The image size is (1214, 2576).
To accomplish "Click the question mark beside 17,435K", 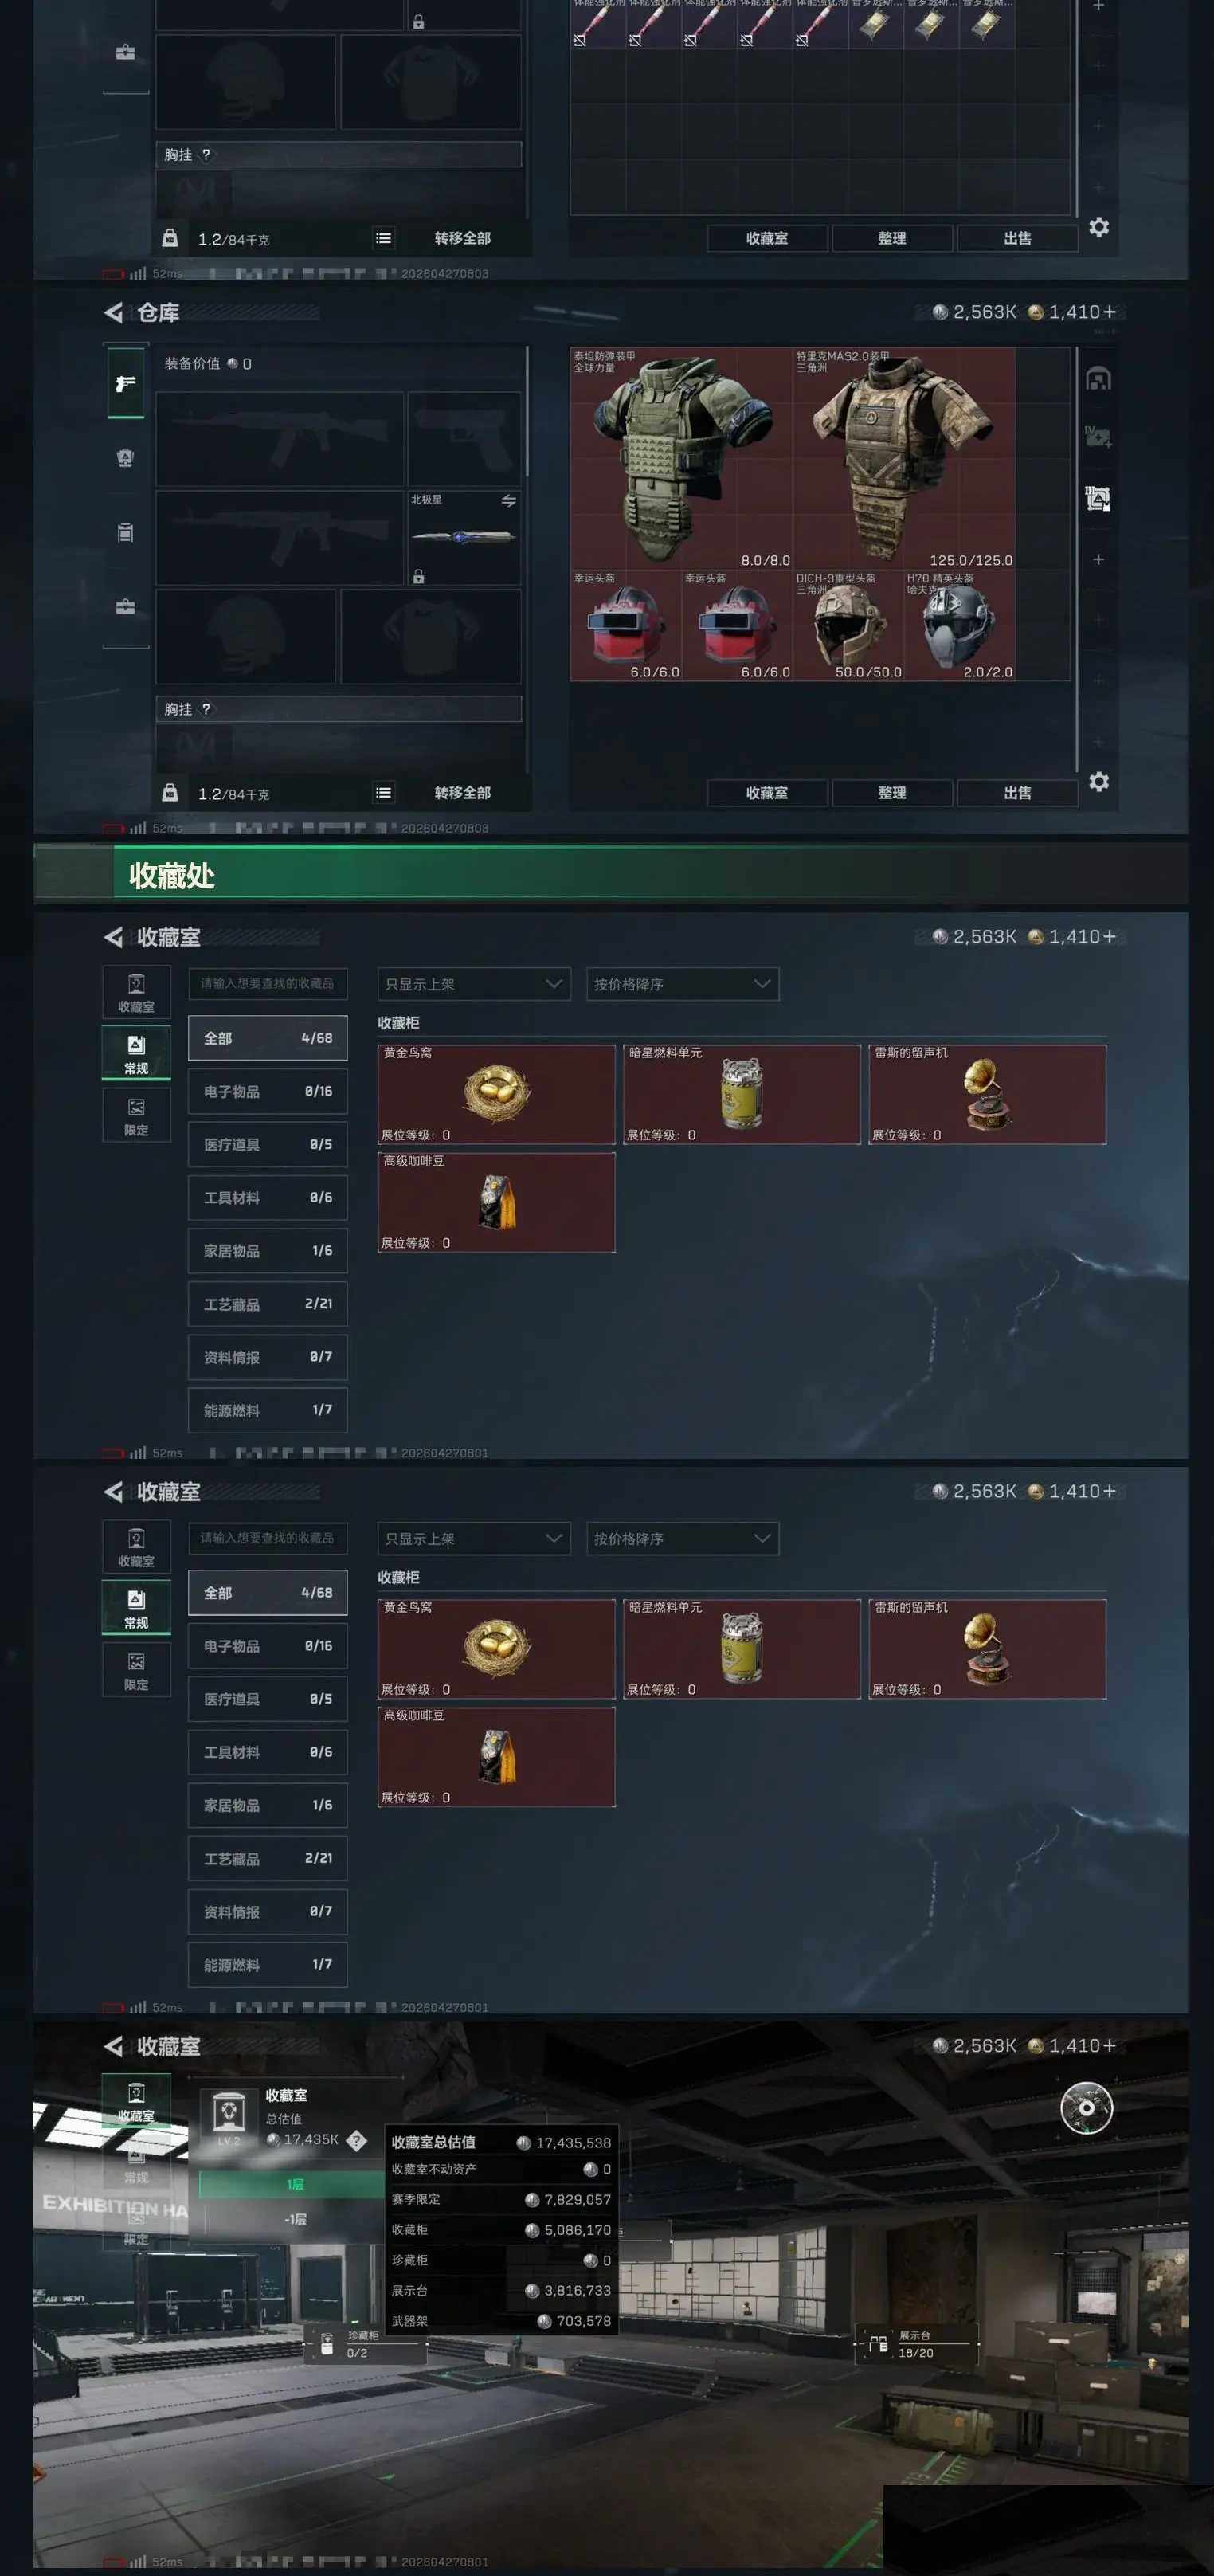I will coord(356,2139).
